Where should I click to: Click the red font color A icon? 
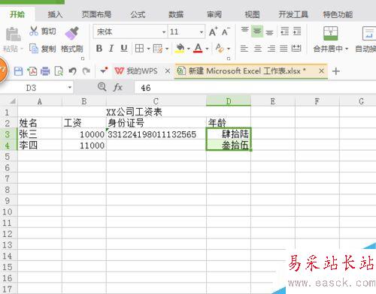point(198,48)
